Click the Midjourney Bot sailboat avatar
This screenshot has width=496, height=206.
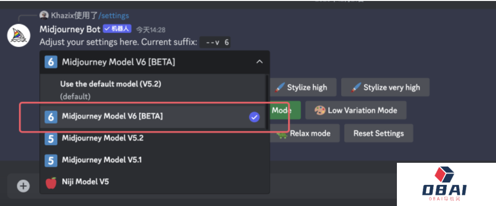[19, 35]
